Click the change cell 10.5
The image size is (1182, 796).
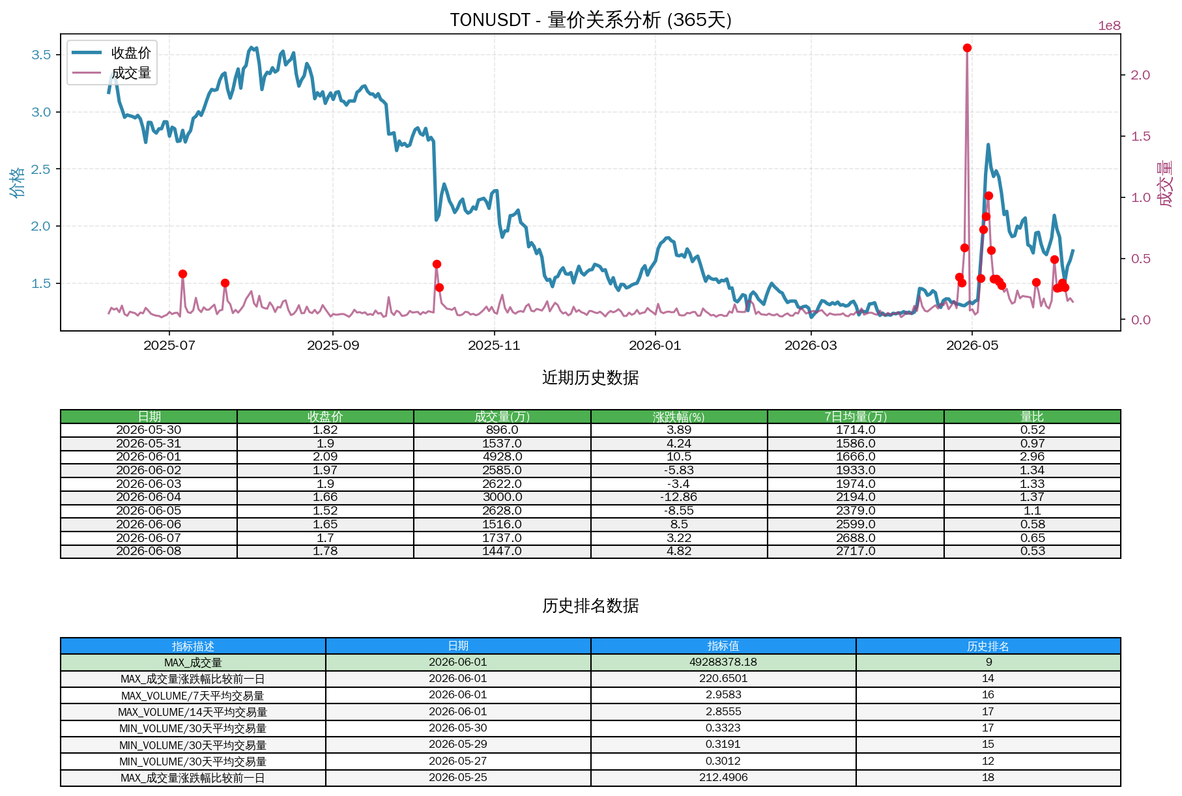(679, 457)
